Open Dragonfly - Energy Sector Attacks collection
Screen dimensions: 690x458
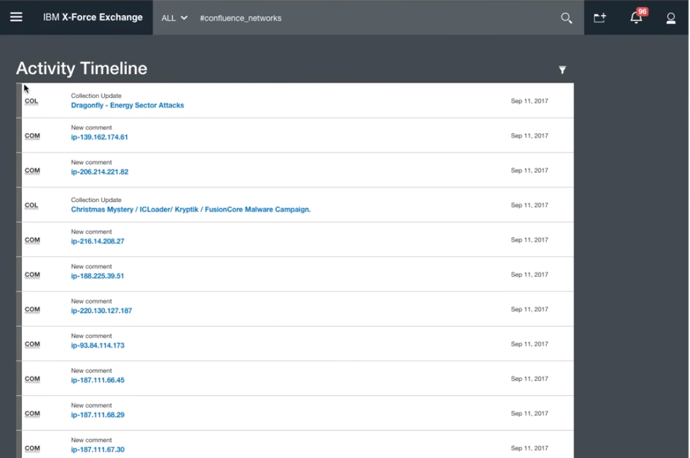click(127, 105)
